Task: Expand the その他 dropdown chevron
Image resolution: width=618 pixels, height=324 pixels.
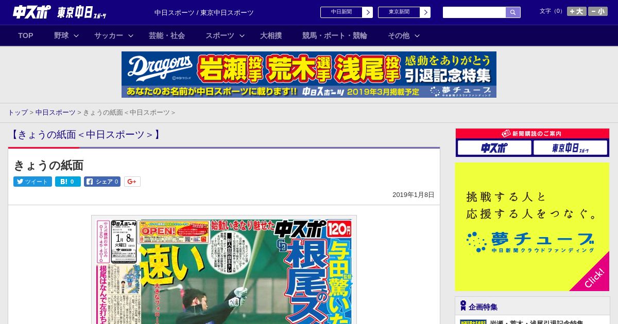Action: tap(417, 35)
